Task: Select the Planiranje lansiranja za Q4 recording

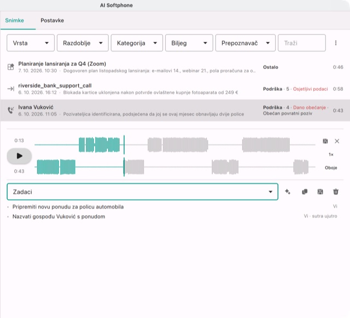Action: pos(175,67)
